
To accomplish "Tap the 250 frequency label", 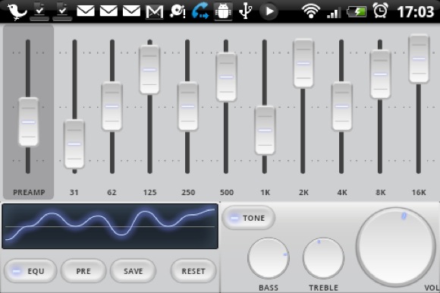I will pyautogui.click(x=188, y=193).
